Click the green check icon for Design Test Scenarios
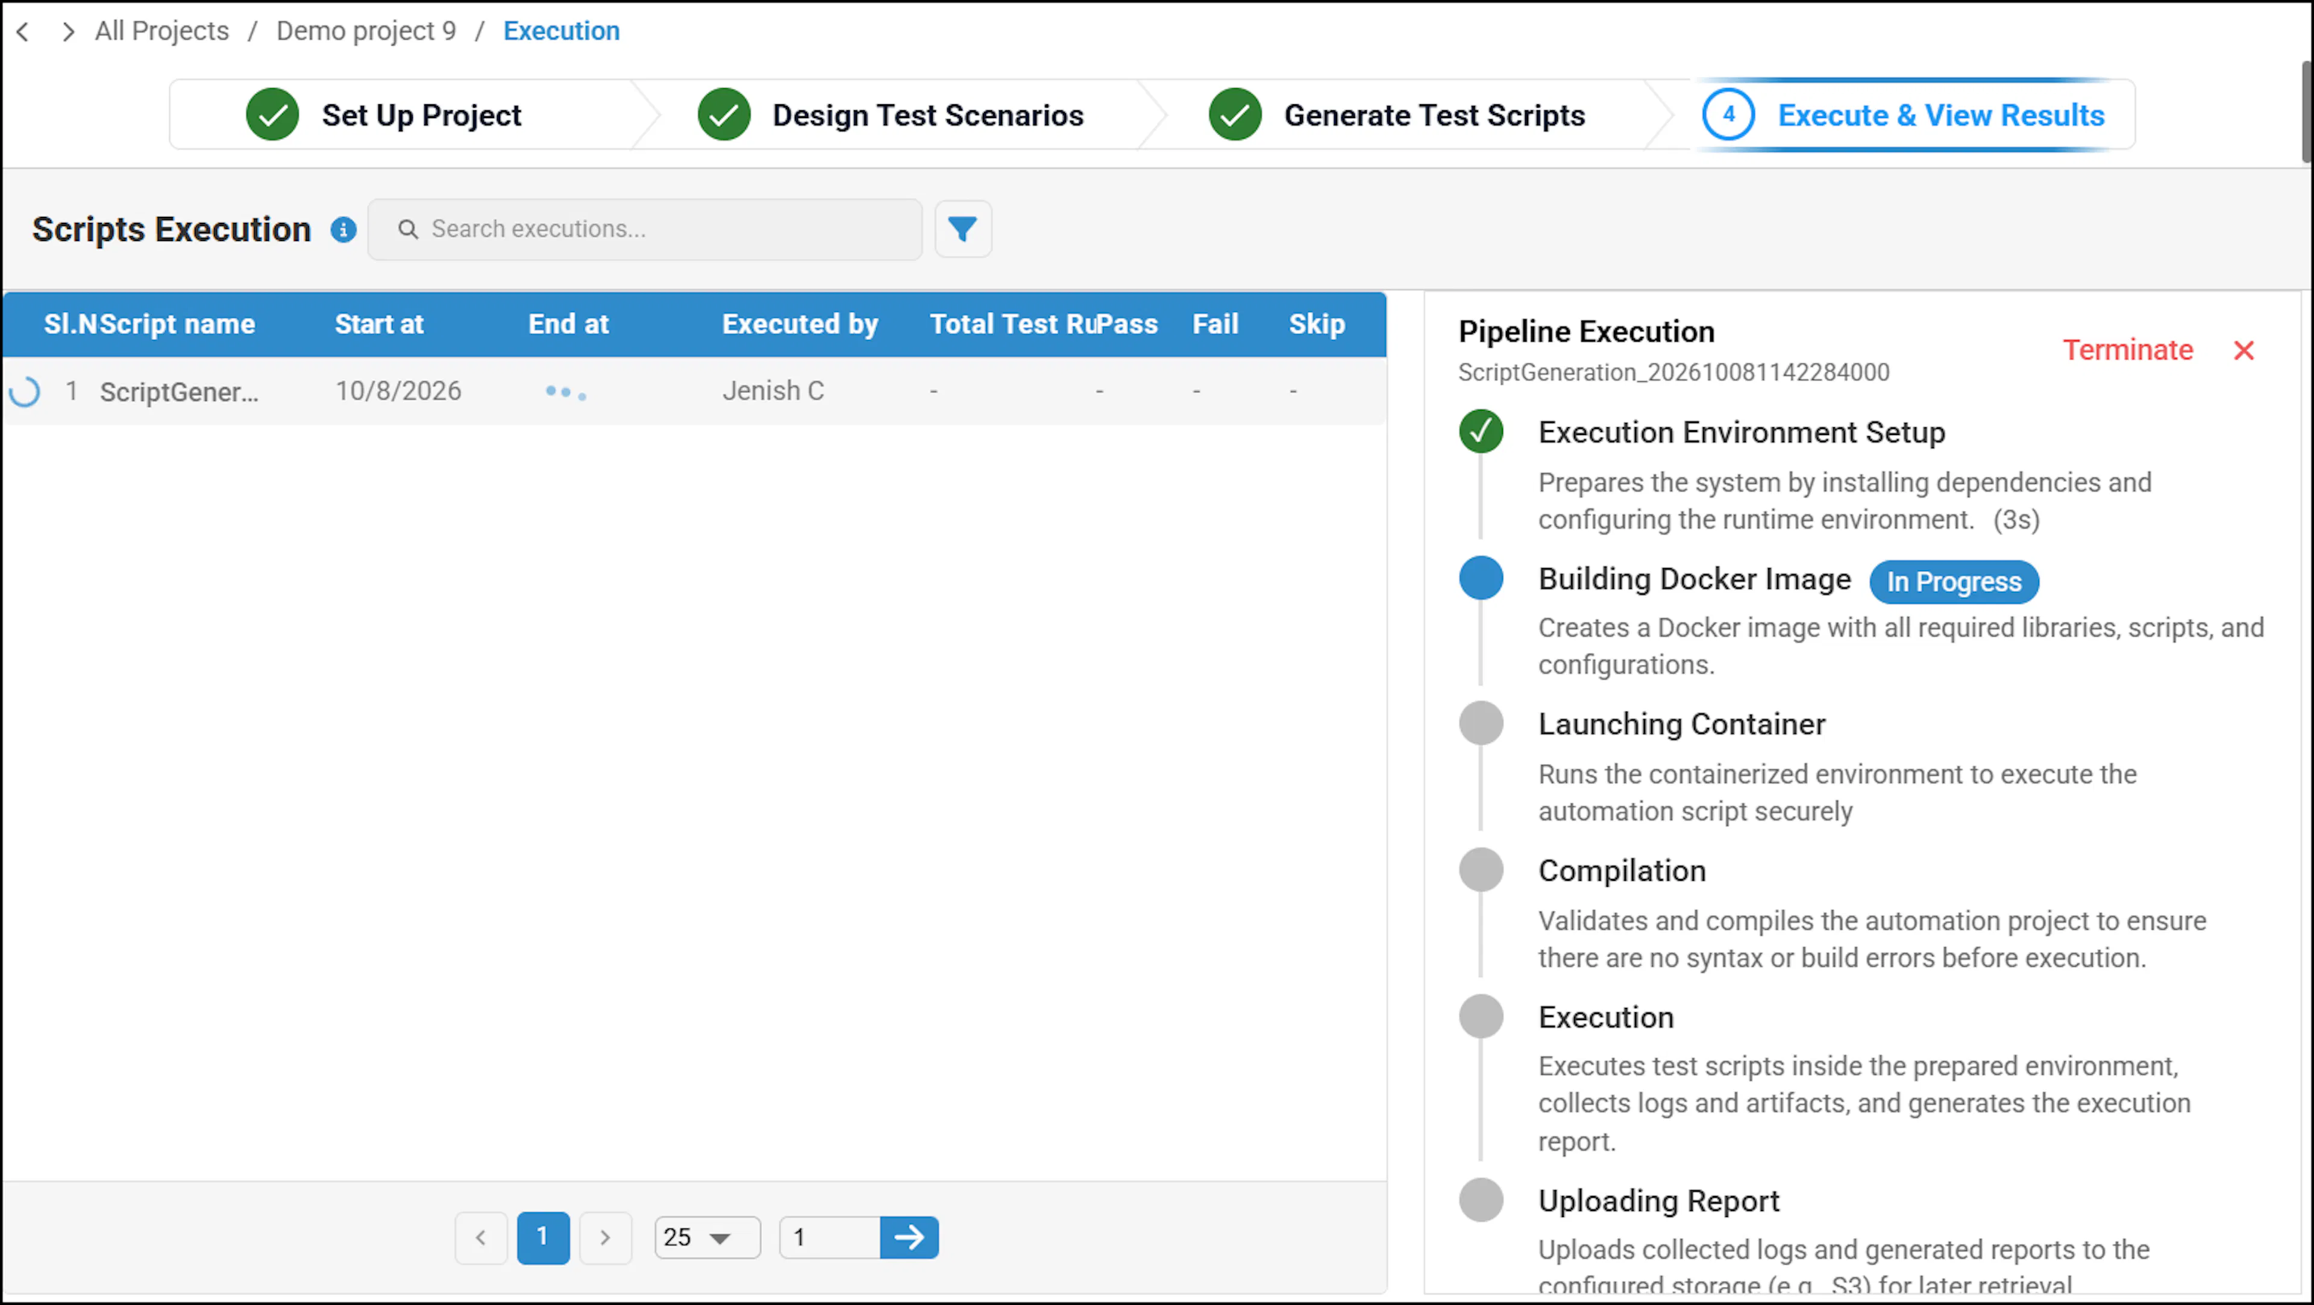The width and height of the screenshot is (2314, 1305). pyautogui.click(x=724, y=114)
